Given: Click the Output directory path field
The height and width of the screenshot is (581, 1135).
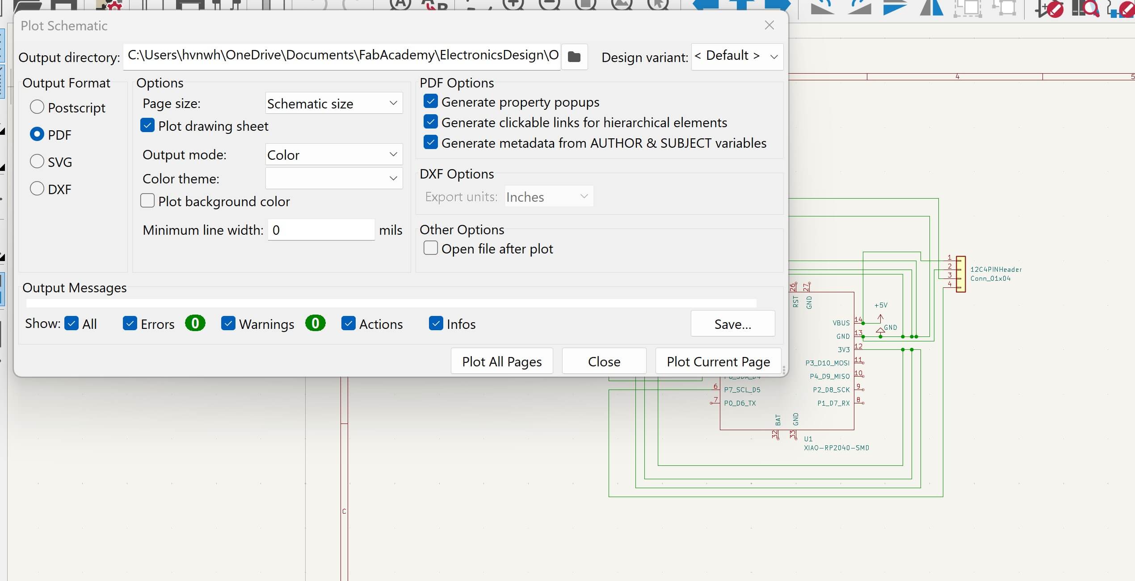Looking at the screenshot, I should [342, 56].
